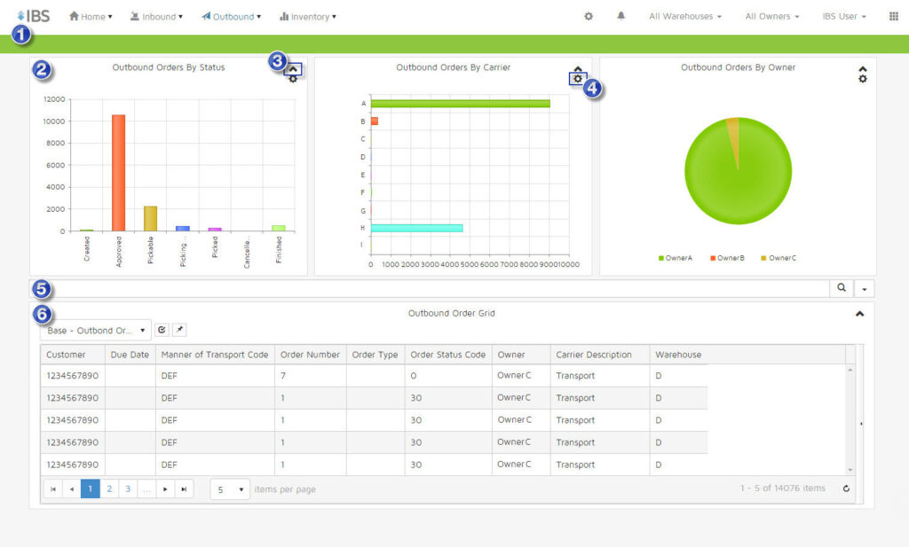
Task: Open the Inventory menu
Action: pos(308,16)
